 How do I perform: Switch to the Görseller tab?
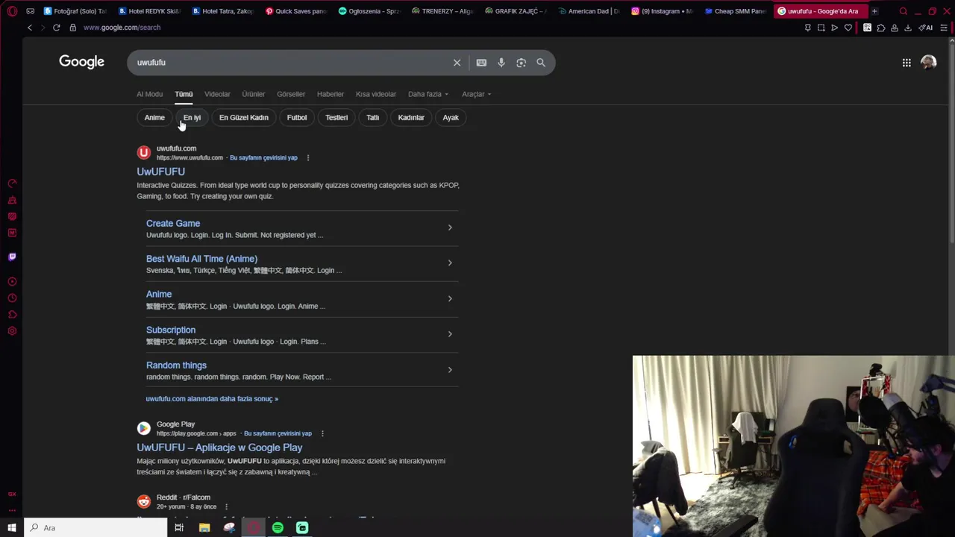point(291,94)
